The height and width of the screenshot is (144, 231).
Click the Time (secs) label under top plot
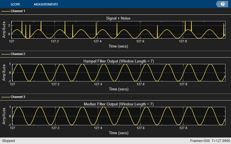tap(118, 46)
